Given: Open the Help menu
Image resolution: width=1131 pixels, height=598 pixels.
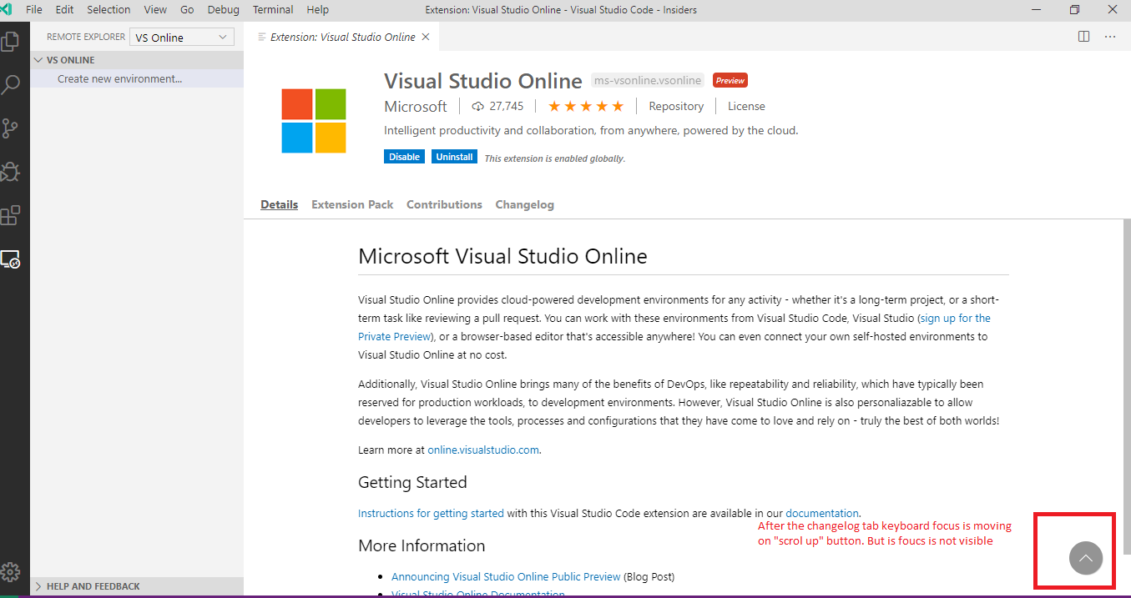Looking at the screenshot, I should (x=317, y=10).
